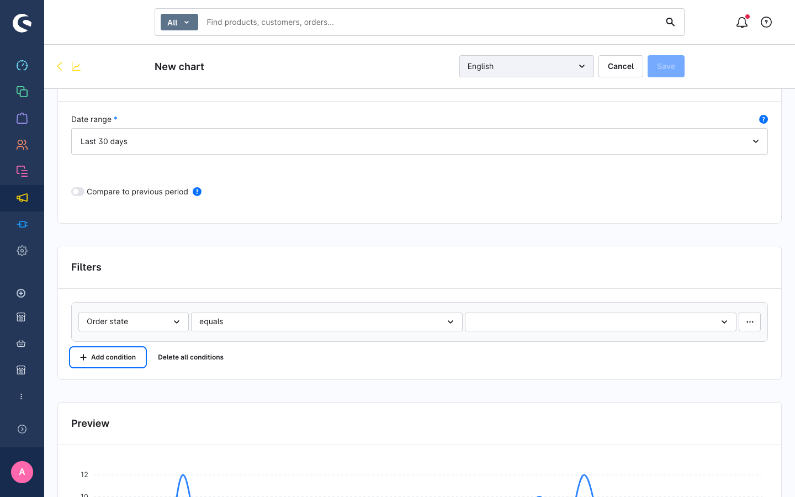
Task: Click the Filters section heading
Action: pyautogui.click(x=86, y=267)
